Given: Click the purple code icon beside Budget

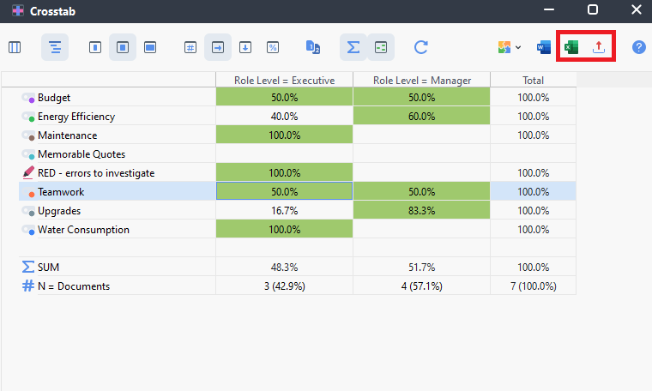Looking at the screenshot, I should click(x=28, y=98).
